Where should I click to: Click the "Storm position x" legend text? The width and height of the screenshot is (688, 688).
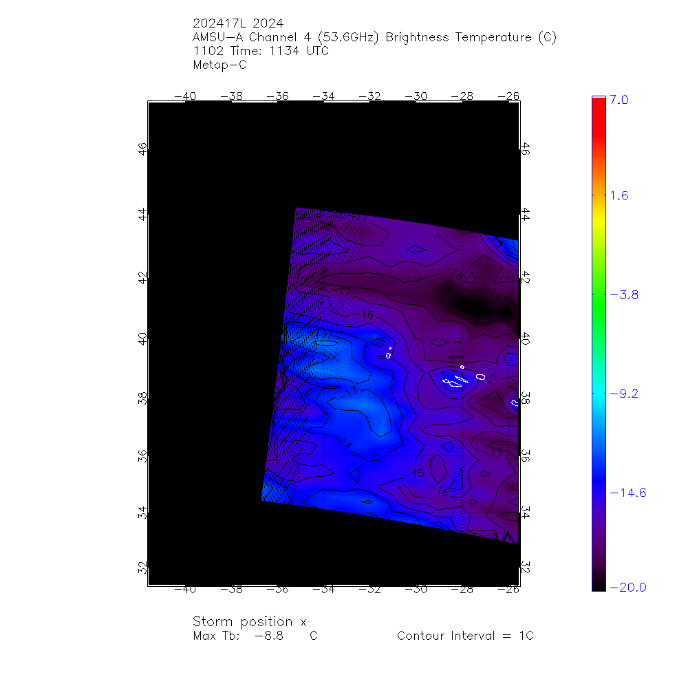pos(249,622)
